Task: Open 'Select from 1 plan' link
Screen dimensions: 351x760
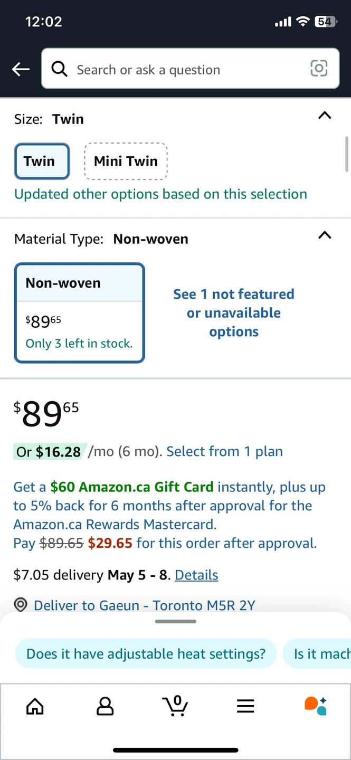Action: coord(224,451)
